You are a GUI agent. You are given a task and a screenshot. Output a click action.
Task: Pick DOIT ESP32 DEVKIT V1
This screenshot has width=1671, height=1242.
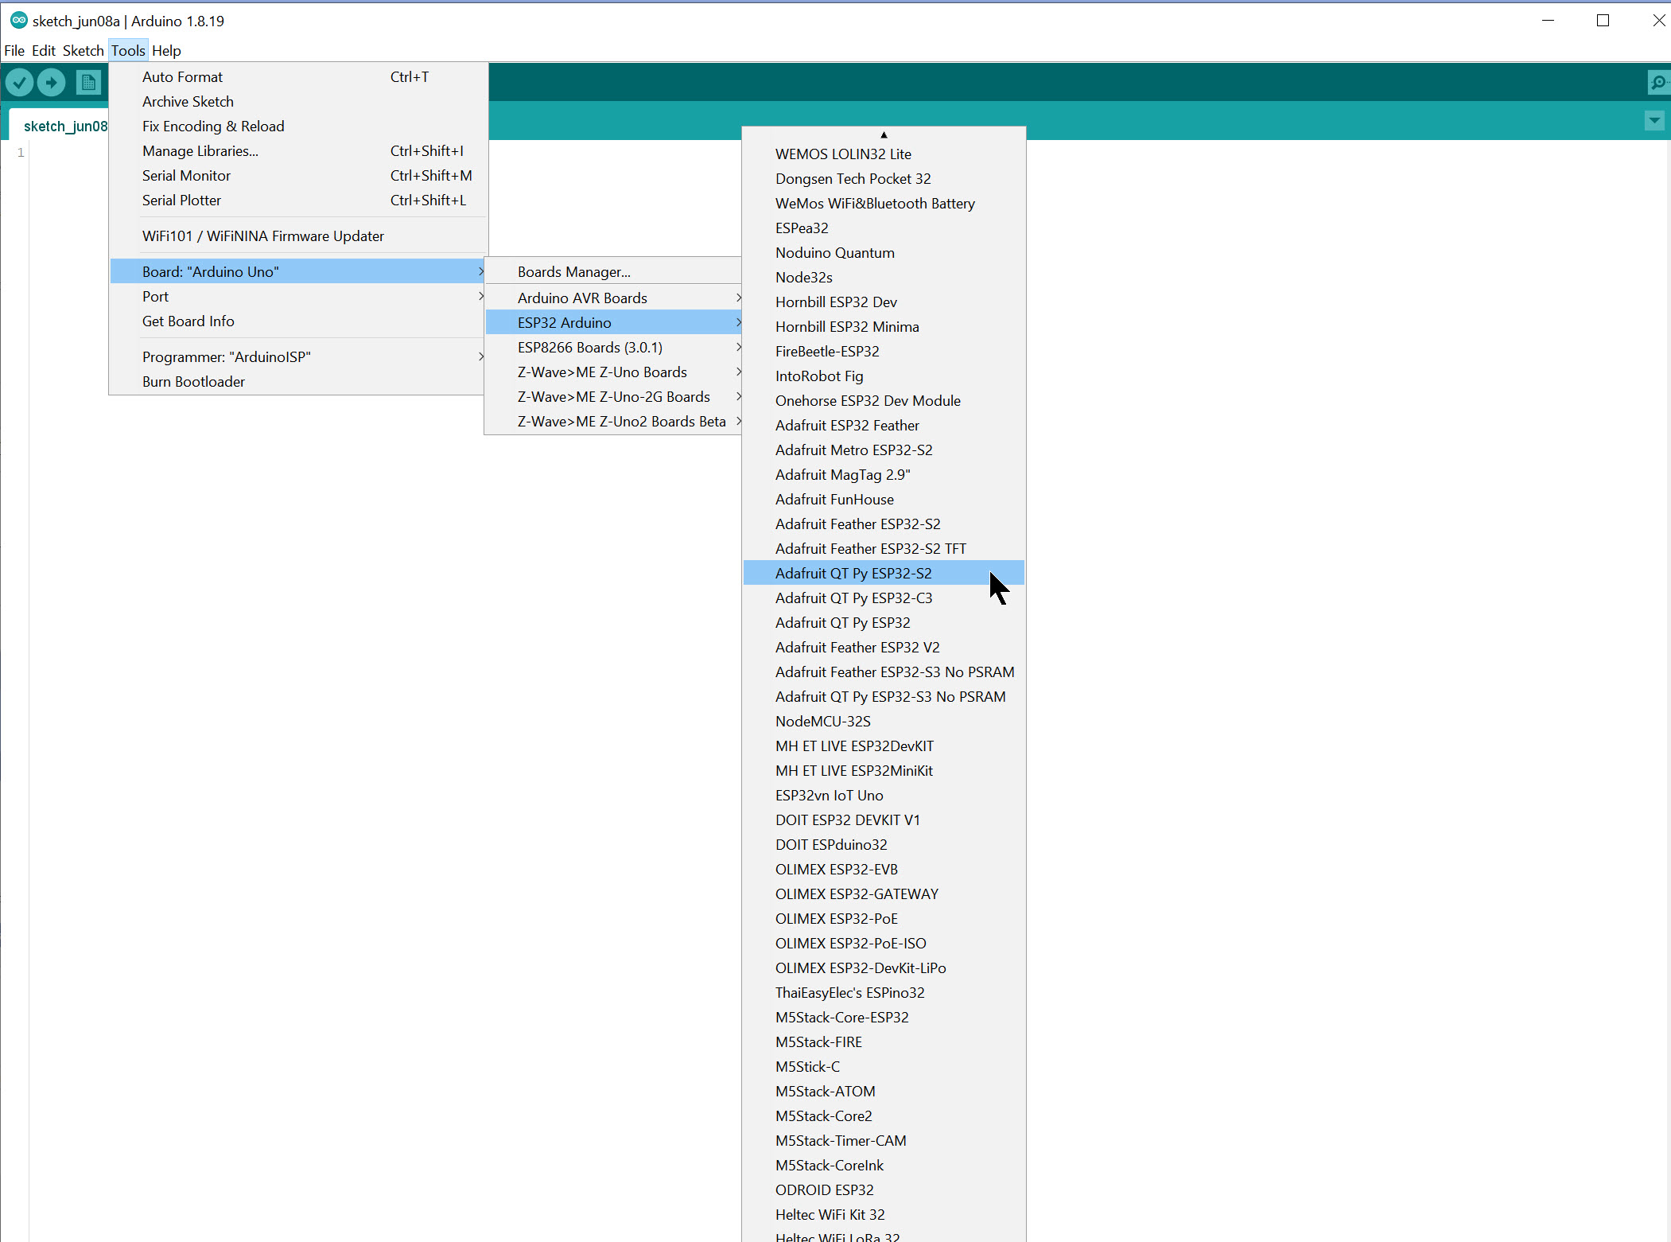pos(884,820)
